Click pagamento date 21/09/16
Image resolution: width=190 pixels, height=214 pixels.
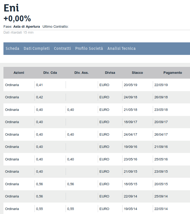tap(161, 147)
